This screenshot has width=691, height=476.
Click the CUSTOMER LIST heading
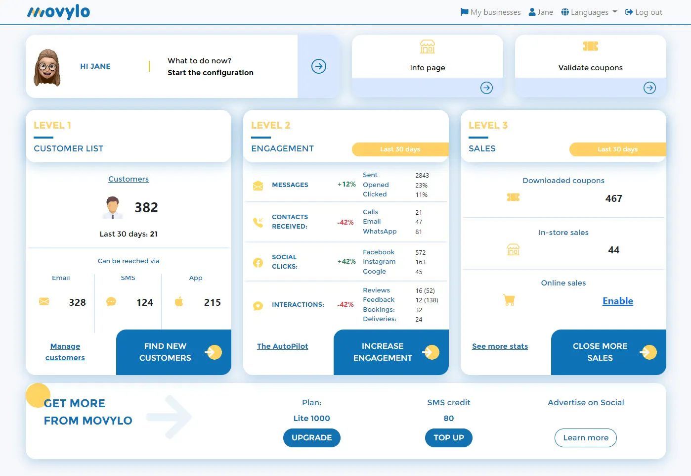coord(69,148)
